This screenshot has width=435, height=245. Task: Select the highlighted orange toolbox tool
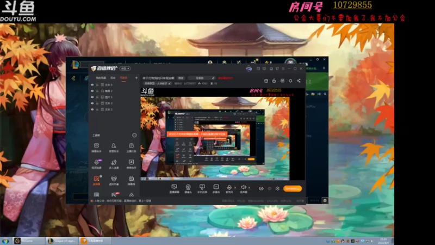pos(96,181)
